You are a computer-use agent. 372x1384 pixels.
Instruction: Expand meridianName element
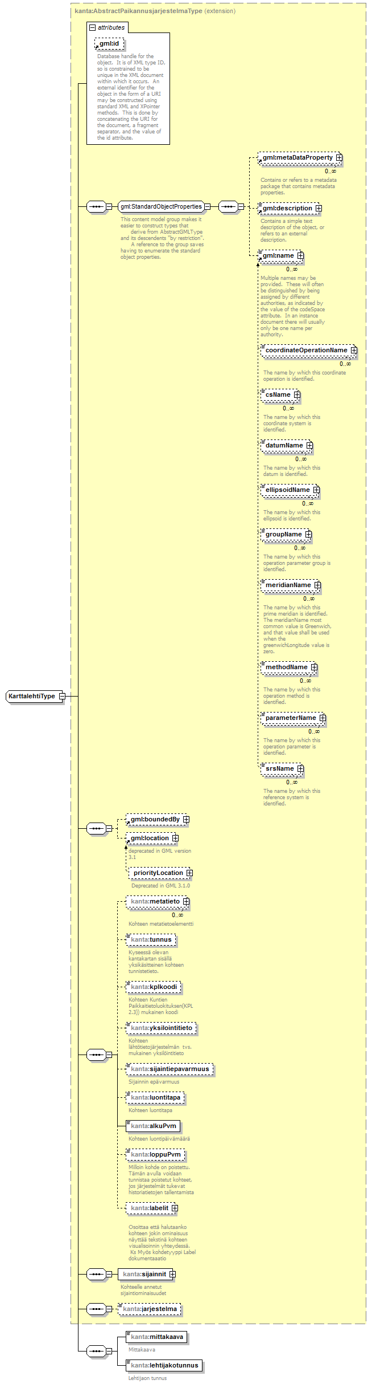click(x=317, y=585)
